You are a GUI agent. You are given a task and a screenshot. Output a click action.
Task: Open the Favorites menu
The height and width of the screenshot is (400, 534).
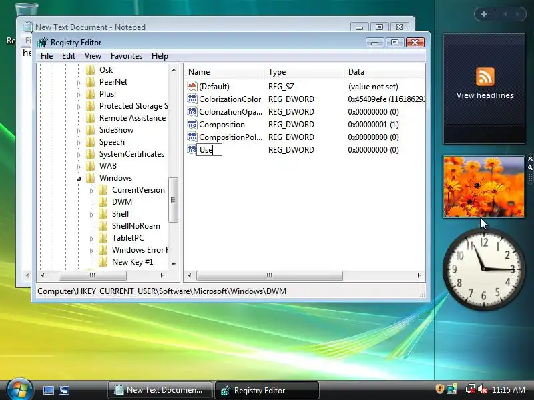pos(126,56)
